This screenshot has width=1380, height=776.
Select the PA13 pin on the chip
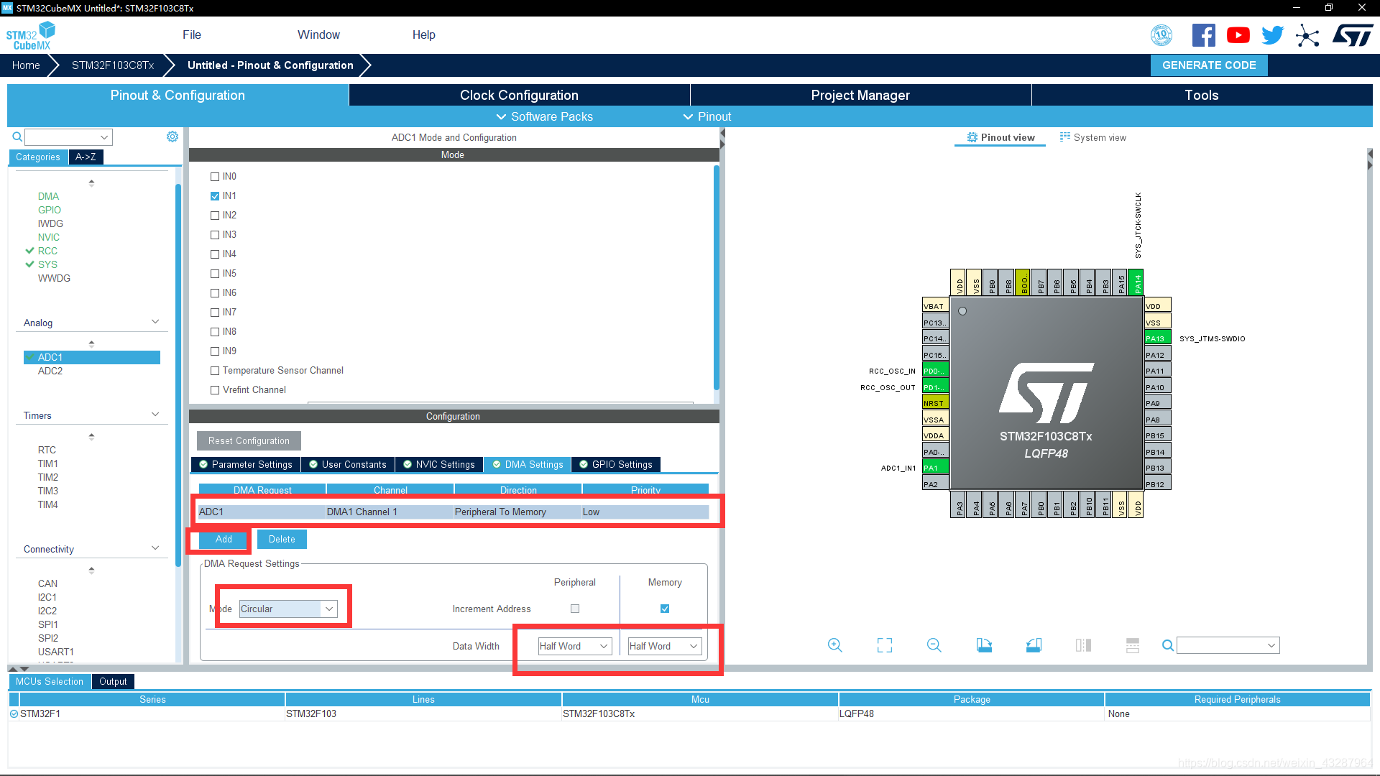pyautogui.click(x=1158, y=338)
